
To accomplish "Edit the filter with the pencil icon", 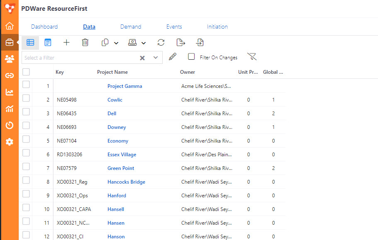I will pyautogui.click(x=173, y=56).
